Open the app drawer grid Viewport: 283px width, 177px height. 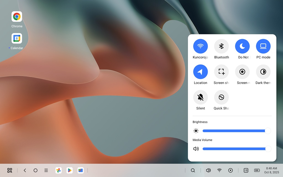[x=10, y=170]
